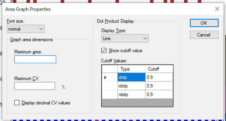Select the idotp row header
Screen dimensions: 226x121
tap(109, 86)
